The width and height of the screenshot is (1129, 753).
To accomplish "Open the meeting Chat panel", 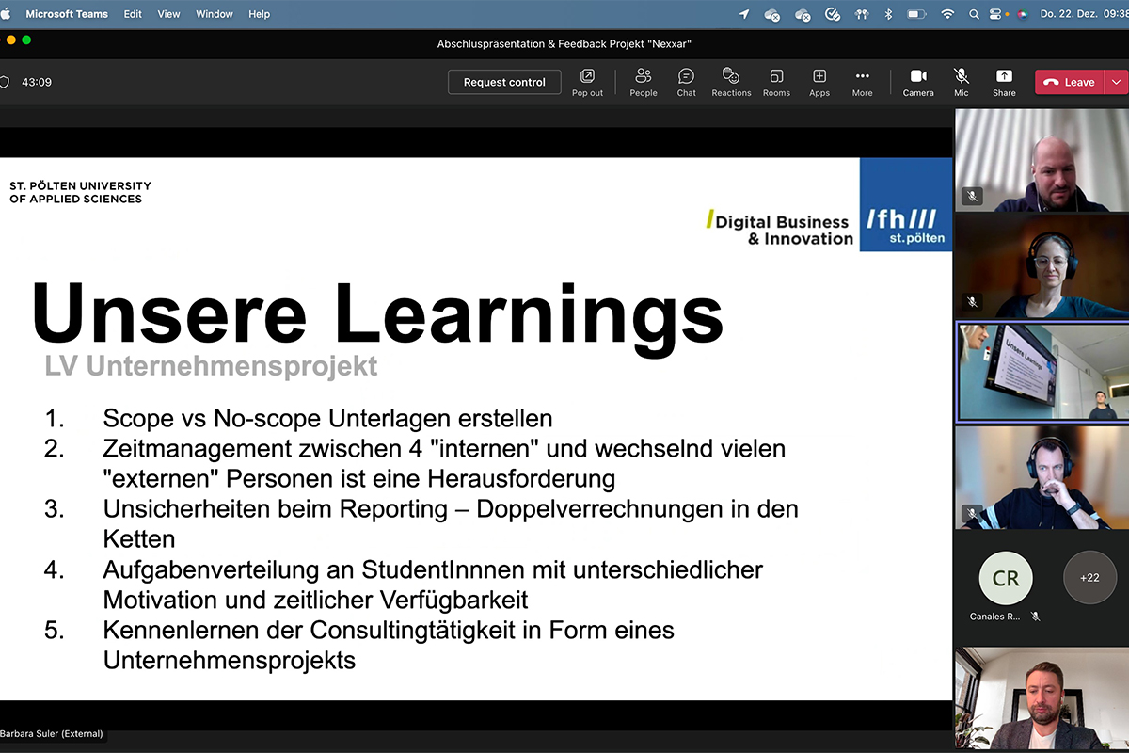I will tap(687, 82).
